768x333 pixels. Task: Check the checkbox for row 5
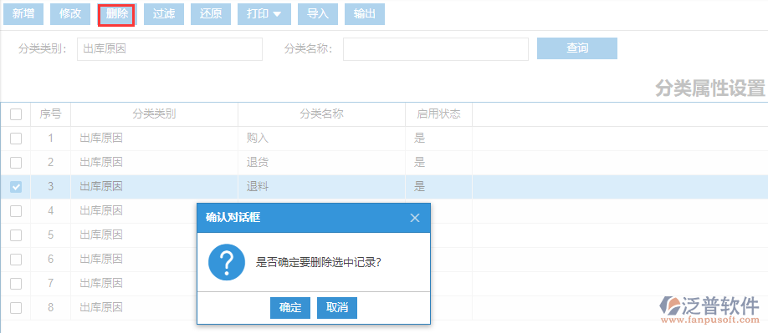pyautogui.click(x=16, y=235)
